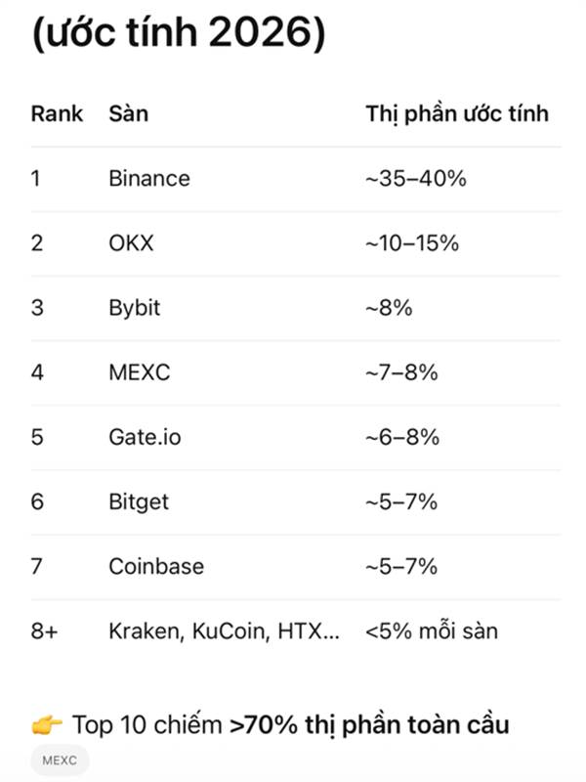586x782 pixels.
Task: Click the bold >70% thị phần toàn cầu text
Action: [369, 725]
